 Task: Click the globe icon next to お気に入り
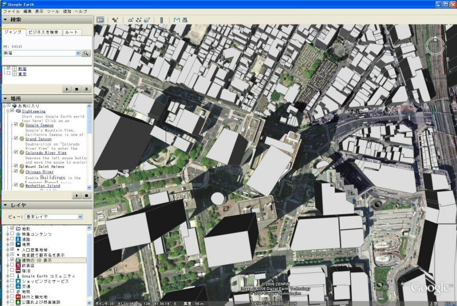pyautogui.click(x=15, y=106)
